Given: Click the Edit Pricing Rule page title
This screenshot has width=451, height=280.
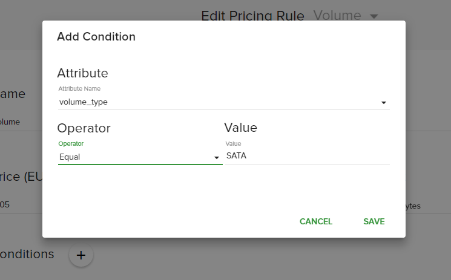Looking at the screenshot, I should [x=252, y=16].
